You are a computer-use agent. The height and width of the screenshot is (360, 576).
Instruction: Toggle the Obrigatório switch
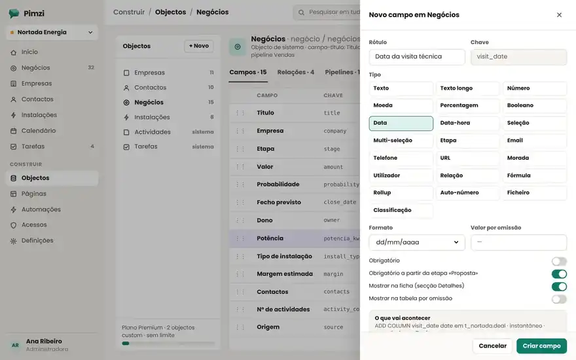coord(559,261)
